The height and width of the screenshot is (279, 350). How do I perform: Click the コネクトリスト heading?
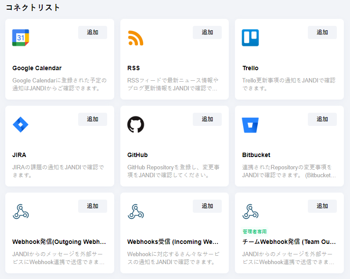[x=32, y=7]
